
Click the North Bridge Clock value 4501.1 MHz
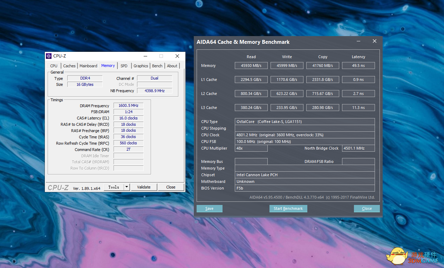pyautogui.click(x=358, y=148)
